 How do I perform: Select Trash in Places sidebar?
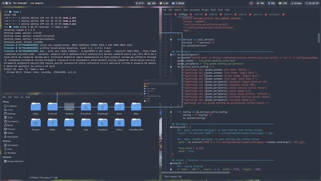(x=9, y=118)
